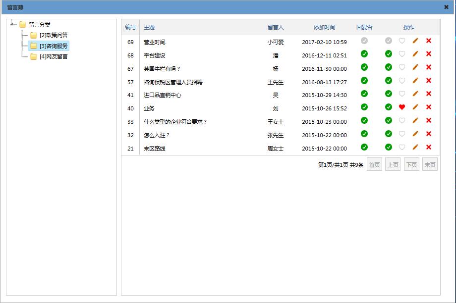
Task: Click the 添加时间 column header
Action: click(324, 27)
